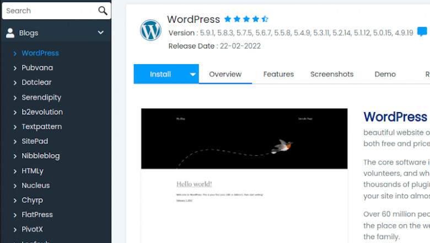The image size is (430, 243).
Task: Click the chevron beside b2evolution
Action: click(x=15, y=112)
